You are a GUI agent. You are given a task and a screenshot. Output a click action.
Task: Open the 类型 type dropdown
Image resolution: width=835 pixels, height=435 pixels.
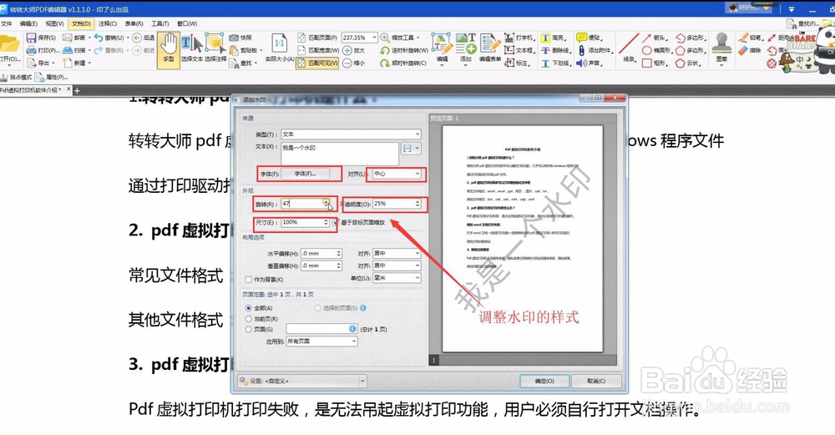(352, 134)
